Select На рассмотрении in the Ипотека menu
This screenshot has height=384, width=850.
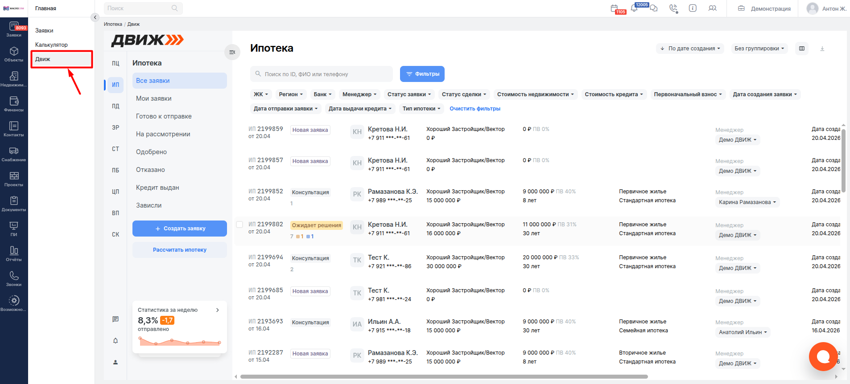pos(163,134)
